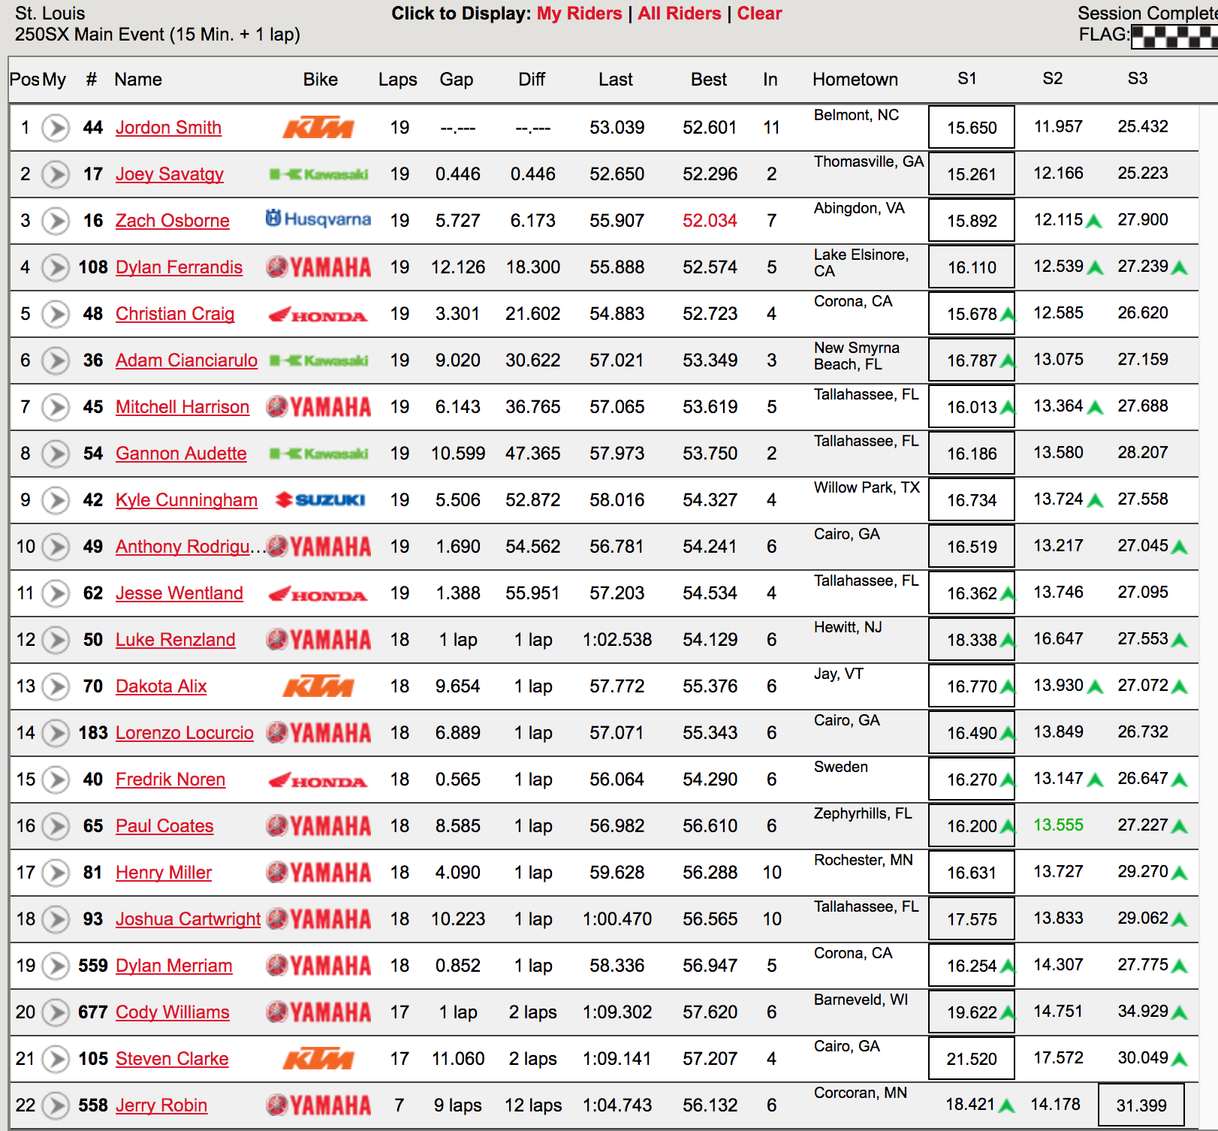Click the Bike column header

point(321,80)
